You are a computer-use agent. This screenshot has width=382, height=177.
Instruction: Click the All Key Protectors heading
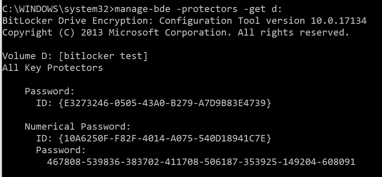pyautogui.click(x=52, y=68)
